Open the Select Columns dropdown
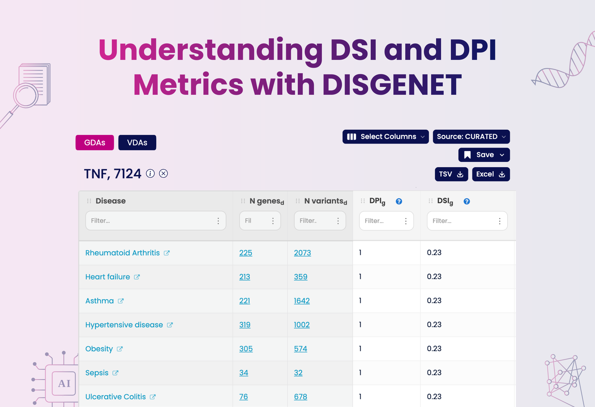 [x=386, y=136]
